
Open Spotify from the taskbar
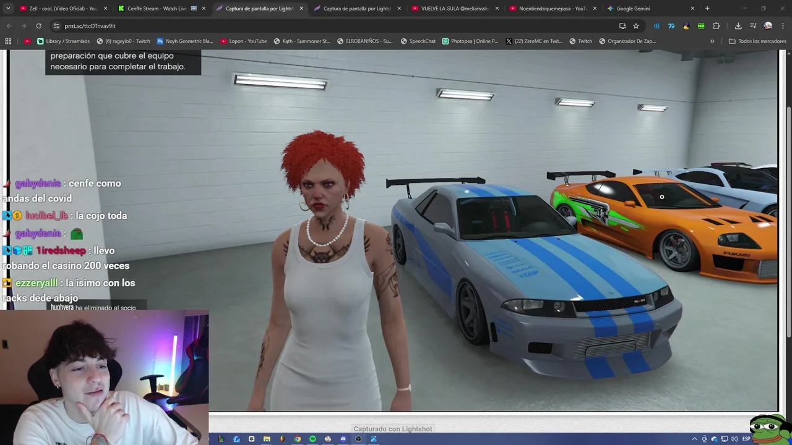coord(312,439)
